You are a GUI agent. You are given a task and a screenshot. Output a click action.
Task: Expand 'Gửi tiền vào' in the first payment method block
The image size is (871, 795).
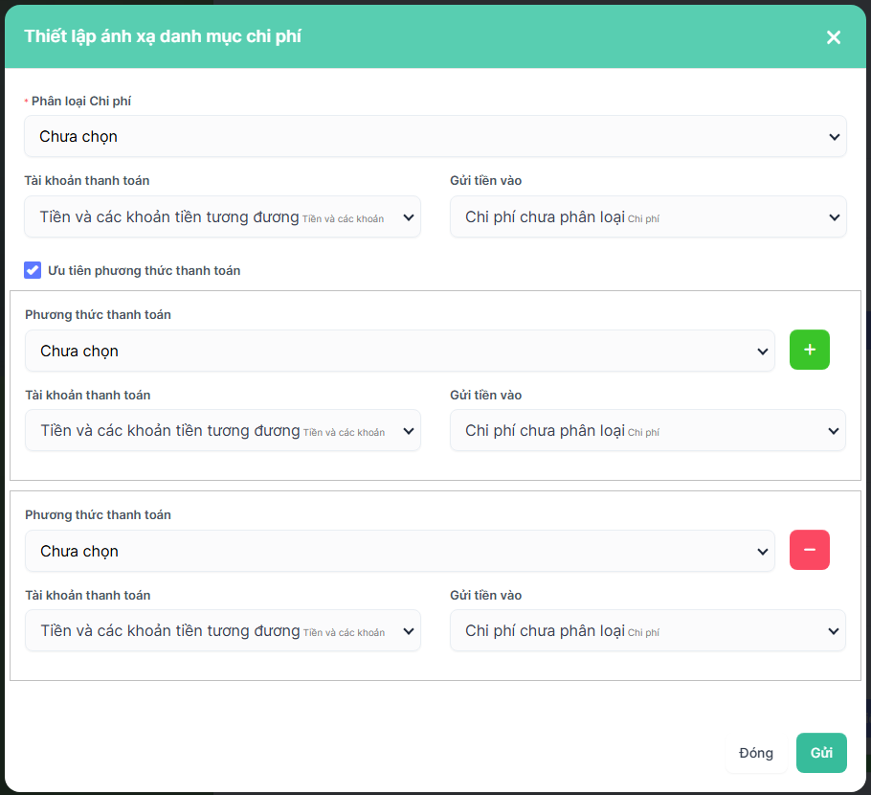(x=648, y=431)
